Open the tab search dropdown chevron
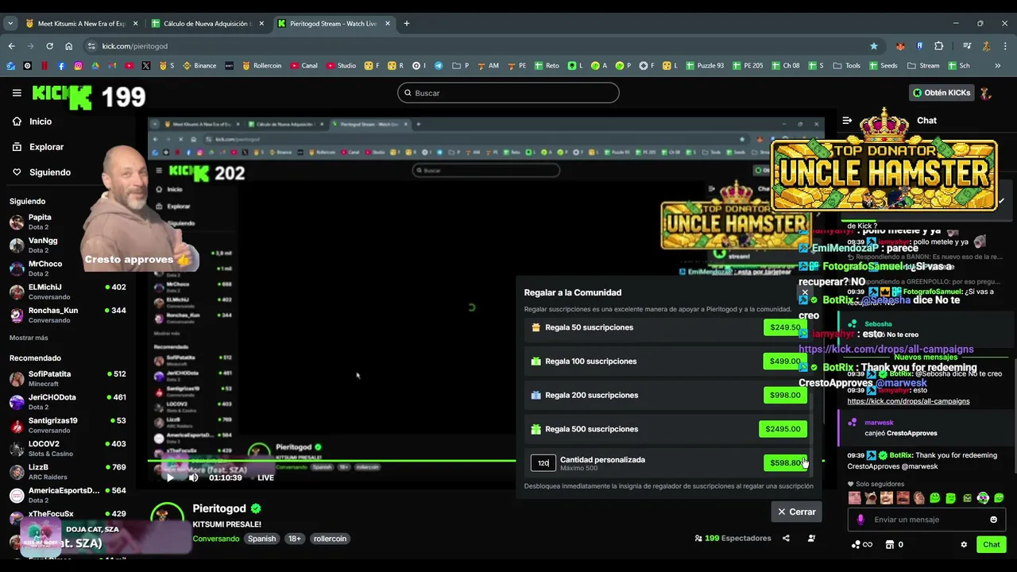 tap(10, 24)
